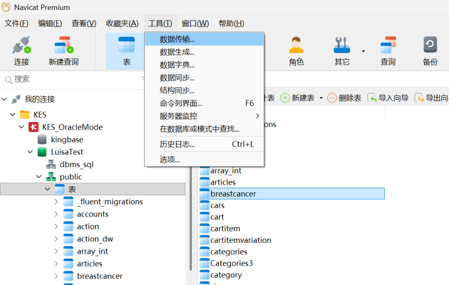Screen dimensions: 449x285
Task: Open the 查询 (Query) toolbar icon
Action: pos(388,51)
